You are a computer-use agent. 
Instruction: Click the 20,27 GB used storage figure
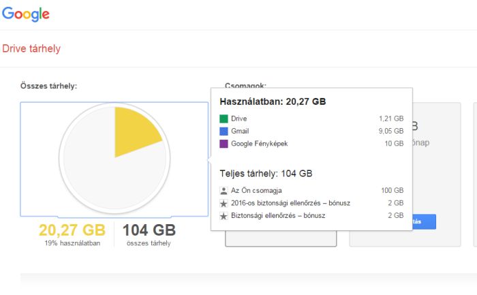72,230
